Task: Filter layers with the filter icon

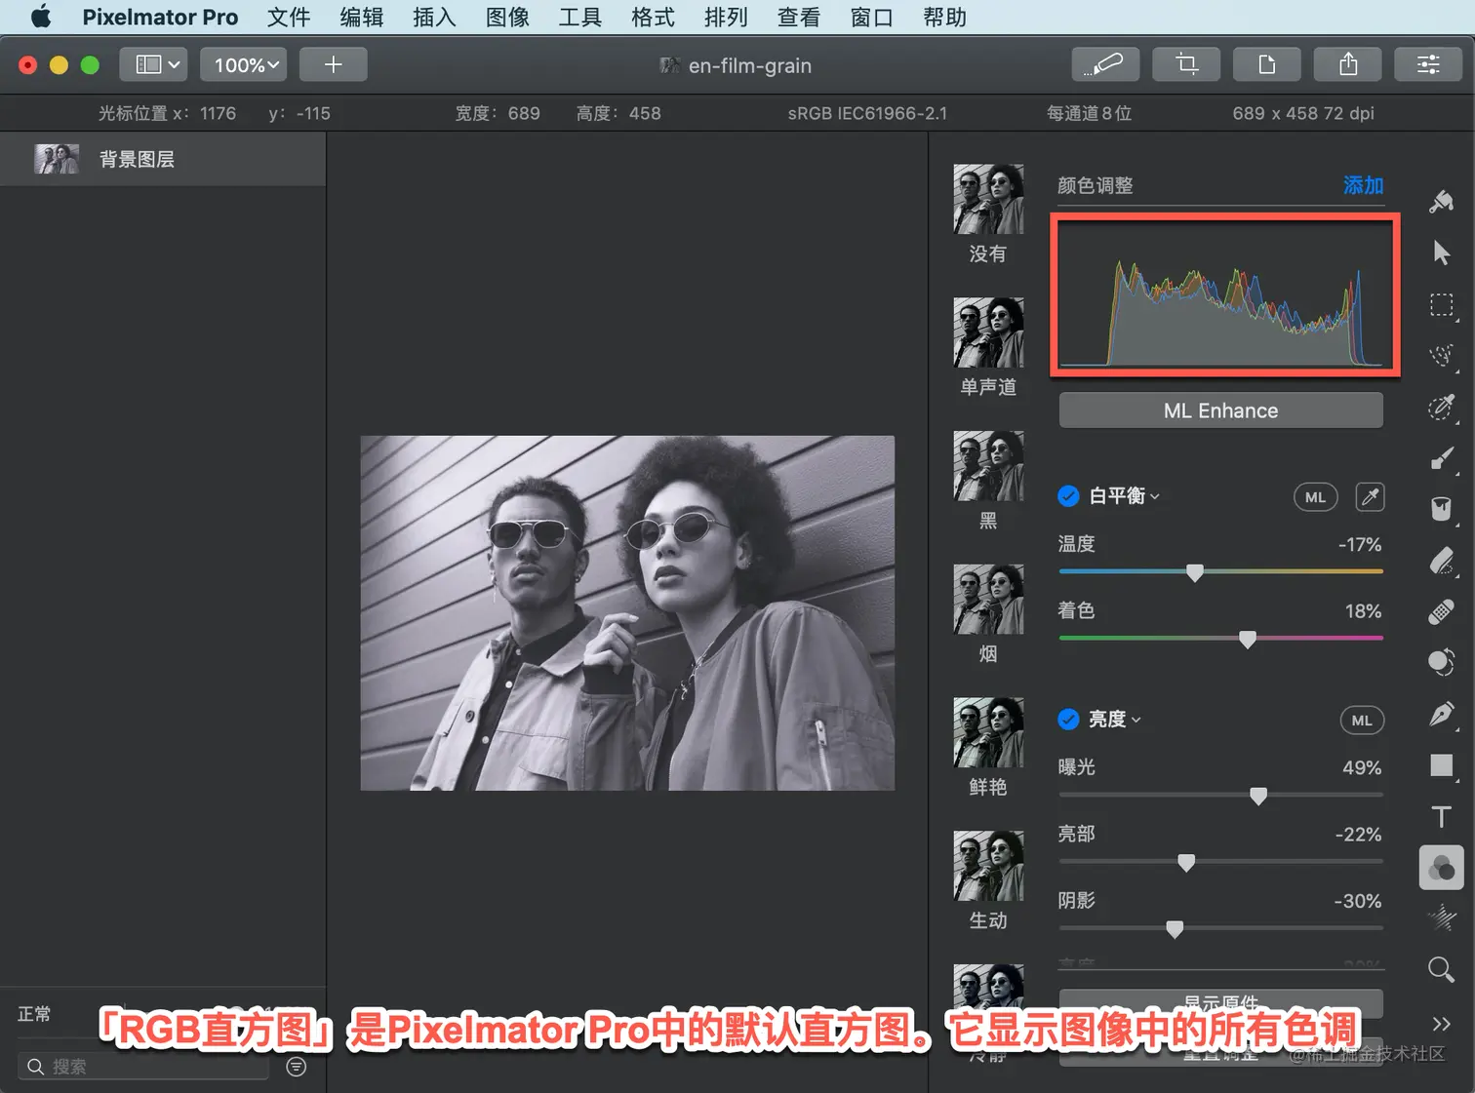Action: tap(297, 1067)
